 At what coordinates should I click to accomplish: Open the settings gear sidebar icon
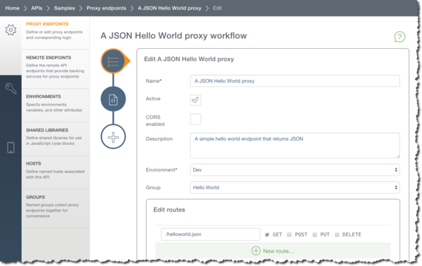(11, 30)
